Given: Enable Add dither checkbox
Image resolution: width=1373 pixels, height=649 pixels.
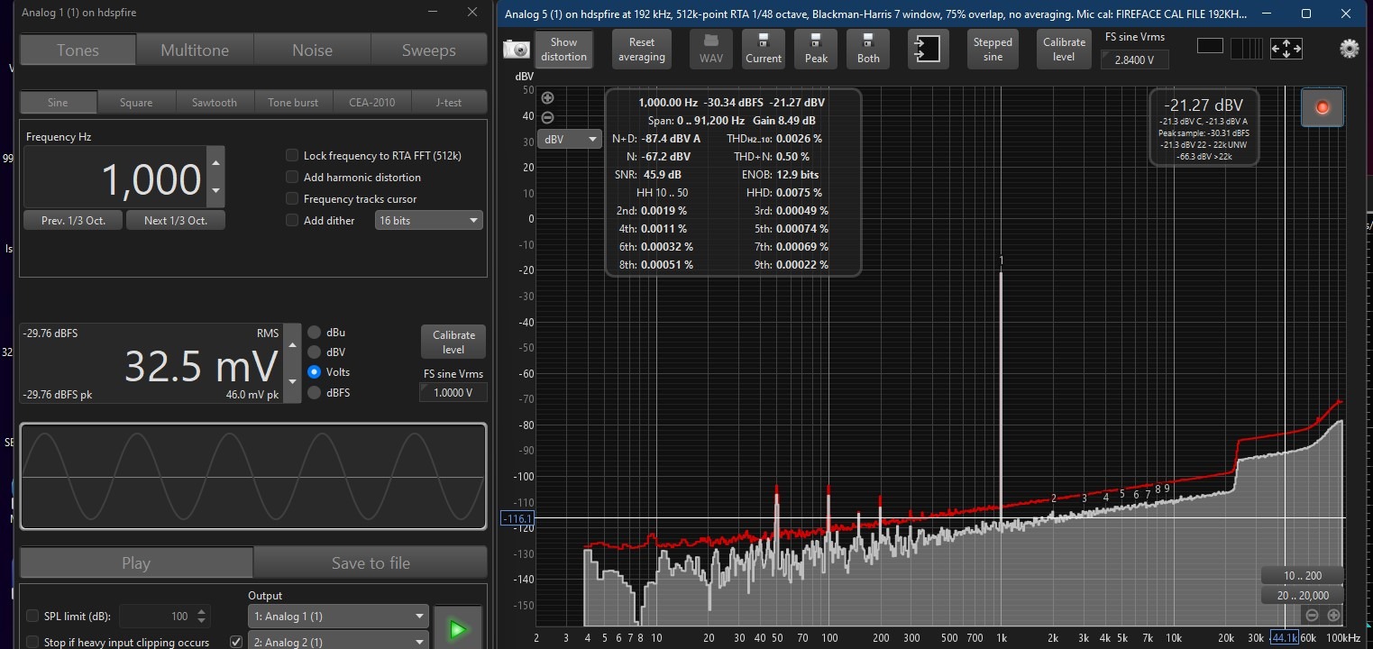Looking at the screenshot, I should [x=292, y=221].
